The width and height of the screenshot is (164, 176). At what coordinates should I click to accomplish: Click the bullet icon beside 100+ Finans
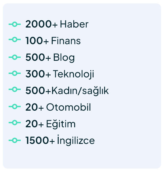coord(15,40)
